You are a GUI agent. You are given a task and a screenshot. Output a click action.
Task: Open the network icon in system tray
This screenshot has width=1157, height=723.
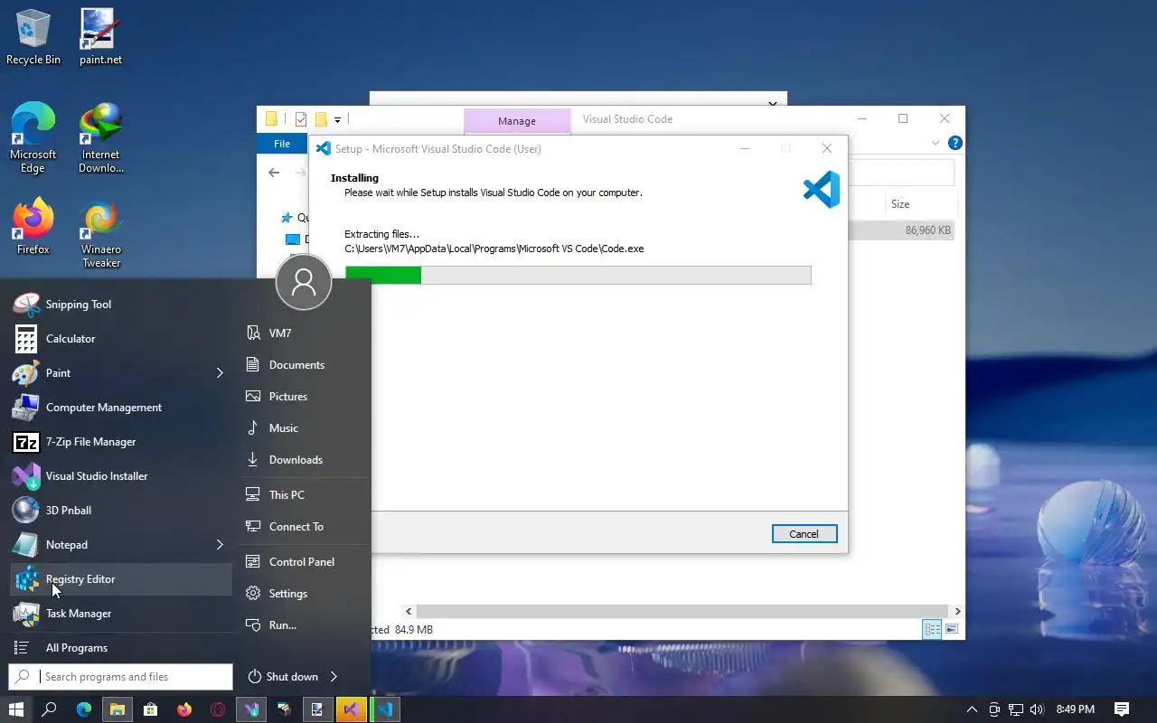tap(1016, 709)
